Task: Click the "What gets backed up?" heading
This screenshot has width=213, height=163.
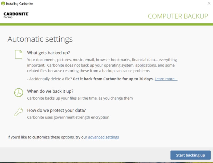Action: tap(48, 53)
